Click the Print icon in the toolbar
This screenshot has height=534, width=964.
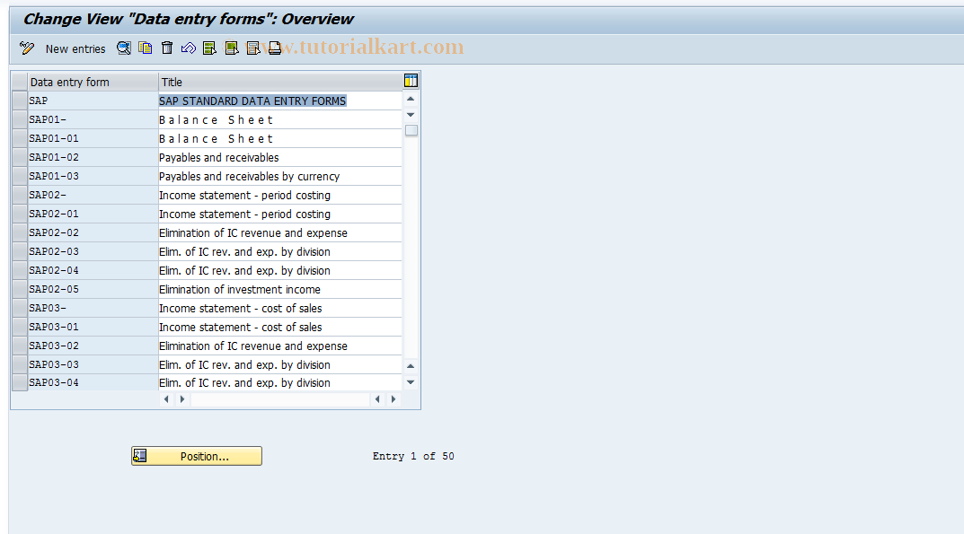coord(274,48)
